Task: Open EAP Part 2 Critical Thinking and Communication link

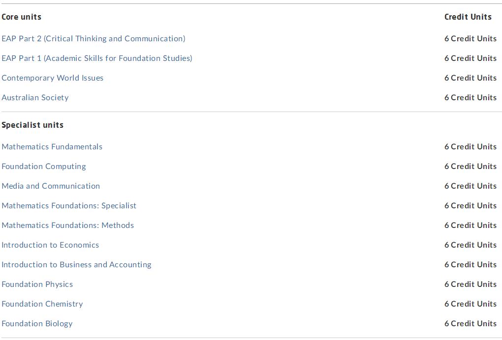Action: pos(94,39)
